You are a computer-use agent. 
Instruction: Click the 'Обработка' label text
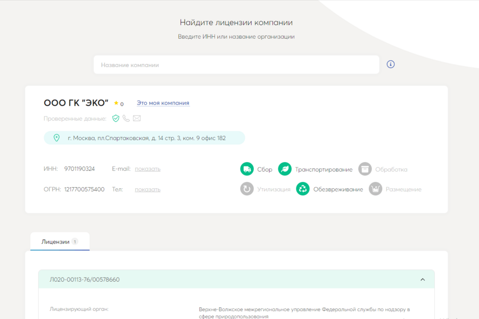[x=391, y=170]
